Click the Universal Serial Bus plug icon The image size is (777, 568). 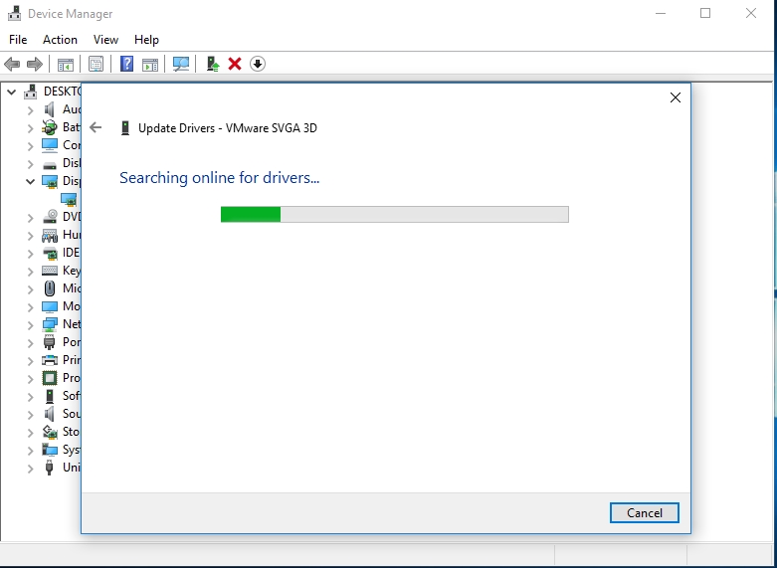click(49, 468)
